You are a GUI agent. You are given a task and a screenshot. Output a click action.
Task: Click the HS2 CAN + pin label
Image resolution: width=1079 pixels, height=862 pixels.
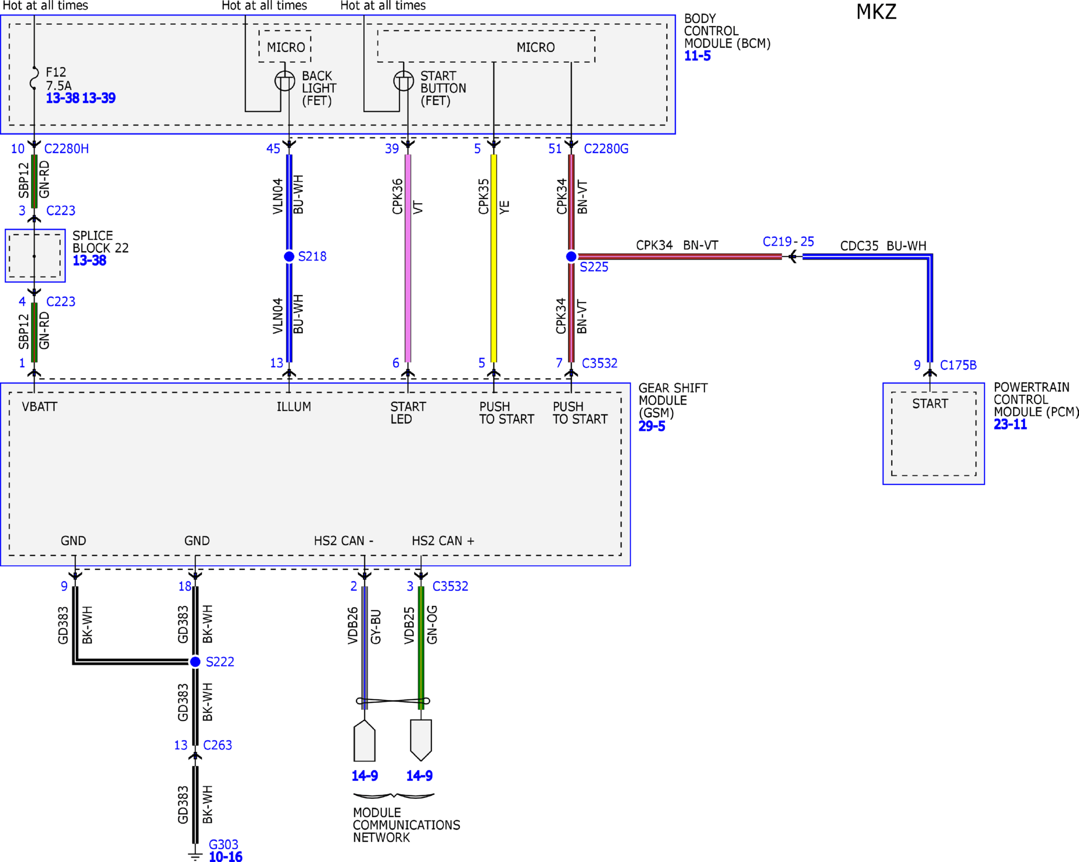443,541
